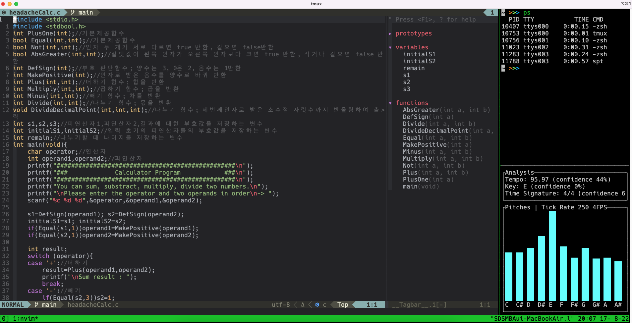
Task: Click the Key: E analysis line
Action: [545, 187]
